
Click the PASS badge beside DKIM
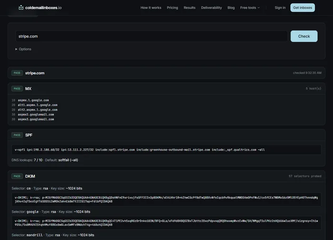17,176
